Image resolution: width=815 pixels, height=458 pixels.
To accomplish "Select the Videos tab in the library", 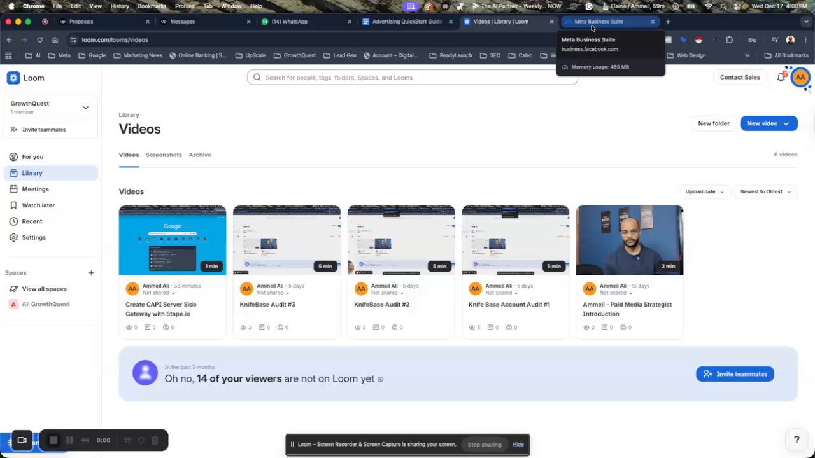I will 129,155.
